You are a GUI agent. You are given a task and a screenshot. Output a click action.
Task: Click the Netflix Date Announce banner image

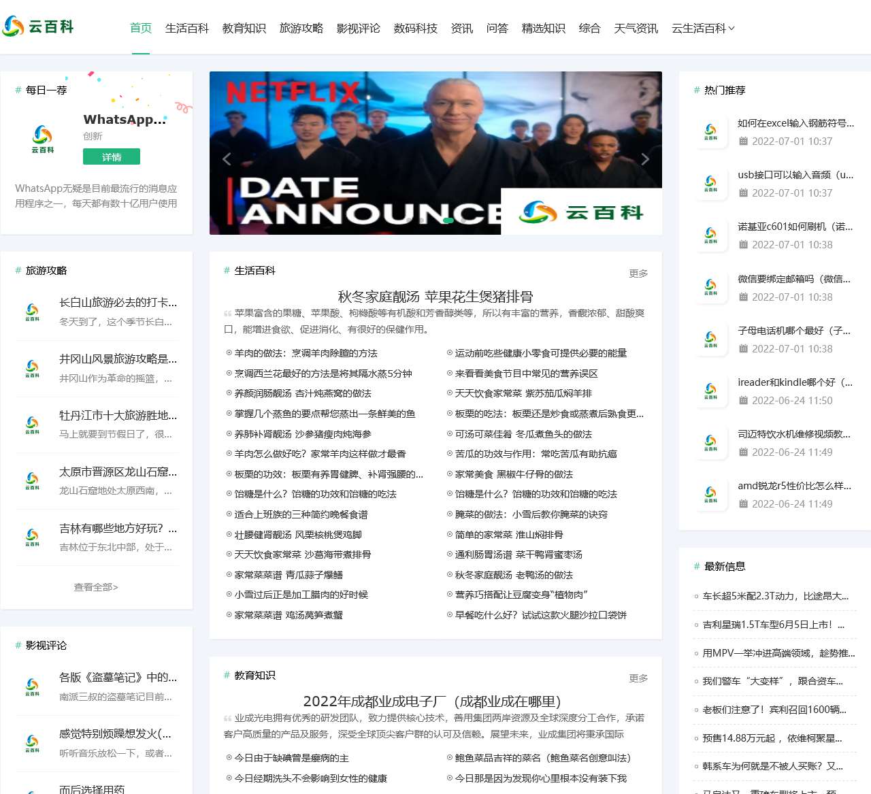(435, 153)
